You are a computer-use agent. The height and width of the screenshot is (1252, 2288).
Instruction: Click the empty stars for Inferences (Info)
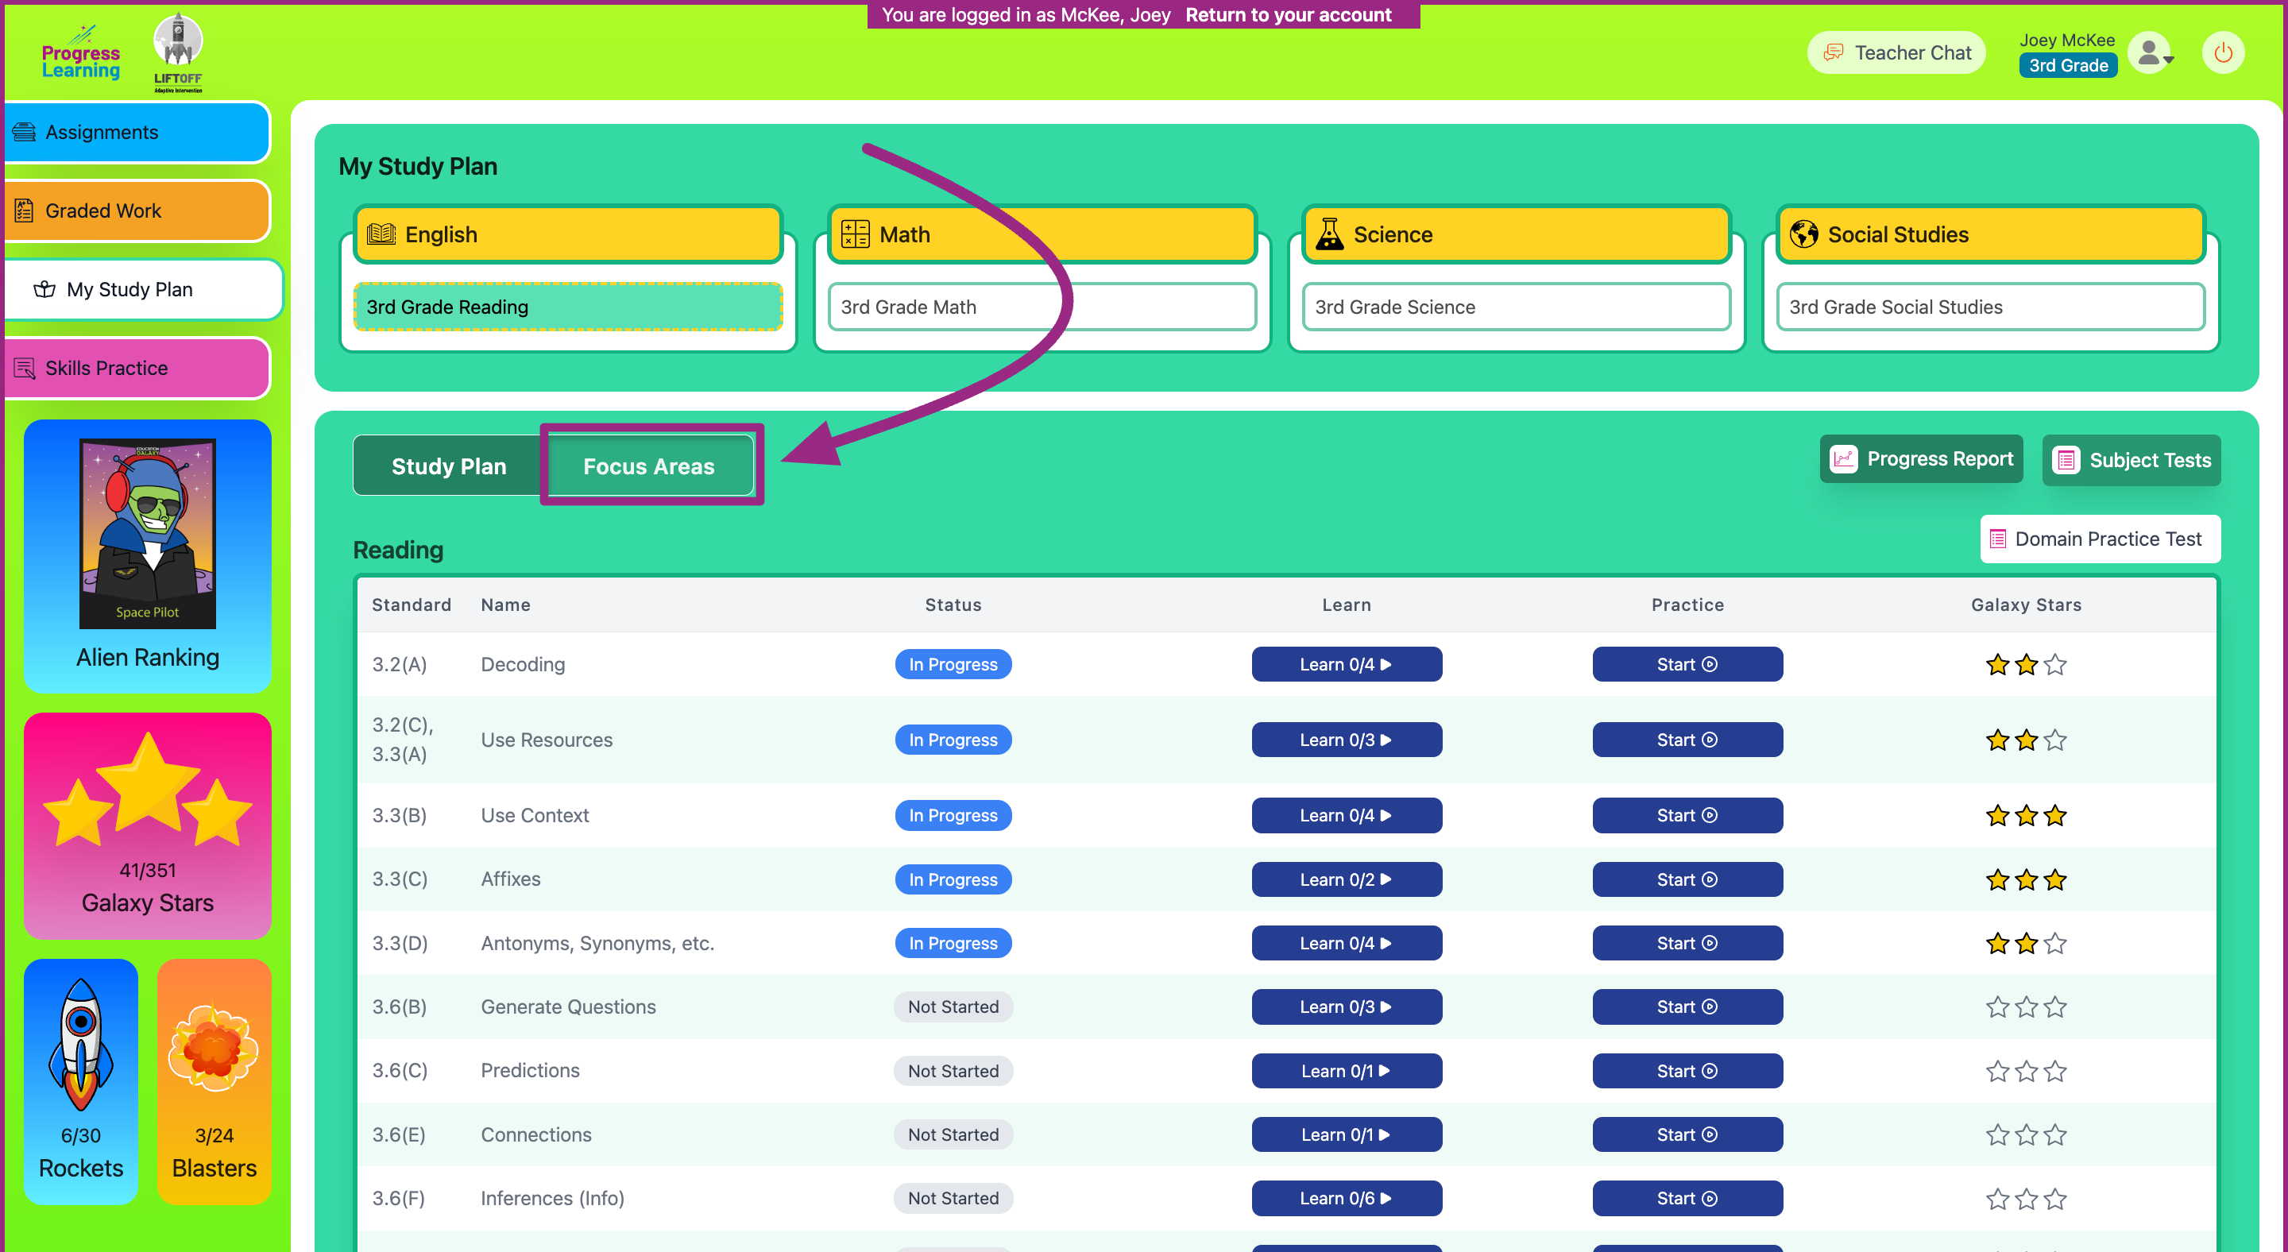(x=2026, y=1200)
